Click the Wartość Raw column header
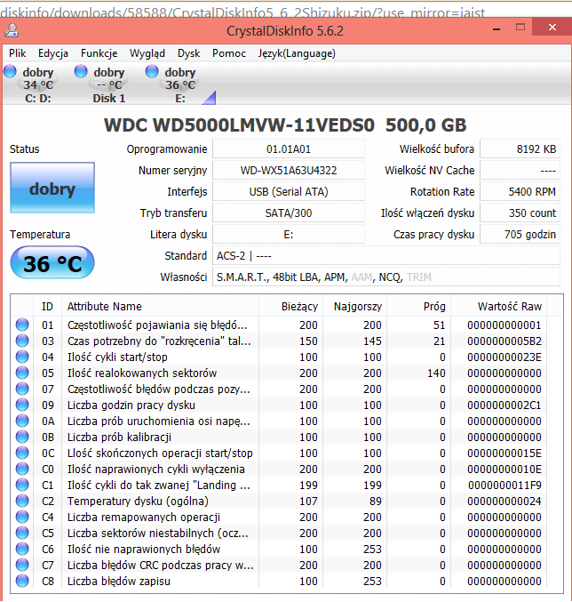Viewport: 572px width, 602px height. (499, 306)
